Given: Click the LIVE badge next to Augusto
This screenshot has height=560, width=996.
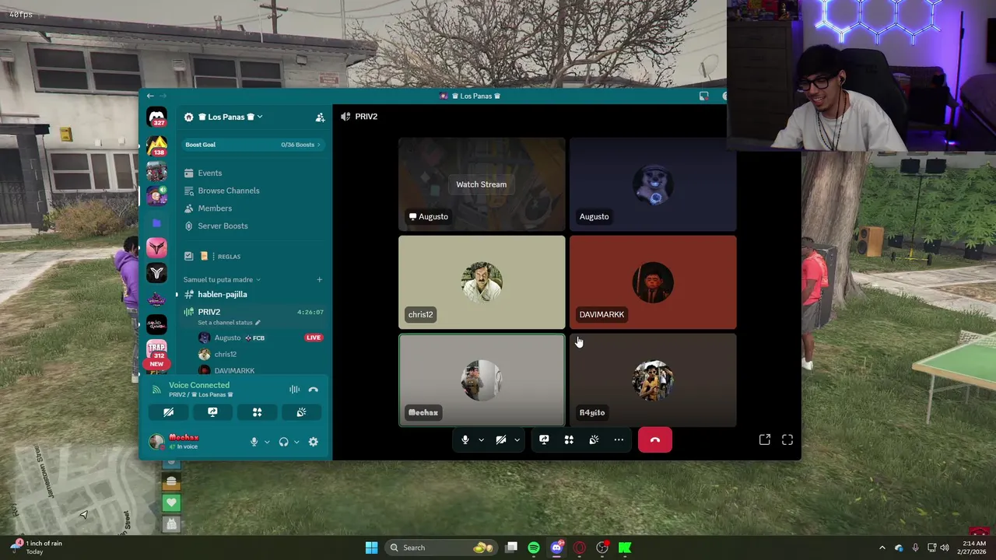Looking at the screenshot, I should click(314, 338).
